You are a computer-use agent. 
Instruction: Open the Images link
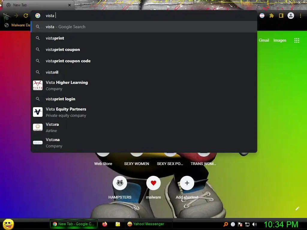280,40
